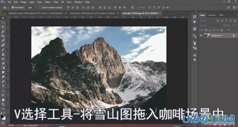238x127 pixels.
Task: Swap foreground and background colors
Action: tap(4, 113)
